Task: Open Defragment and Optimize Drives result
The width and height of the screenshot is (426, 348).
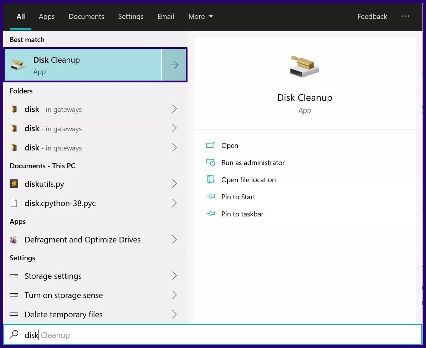Action: point(94,239)
